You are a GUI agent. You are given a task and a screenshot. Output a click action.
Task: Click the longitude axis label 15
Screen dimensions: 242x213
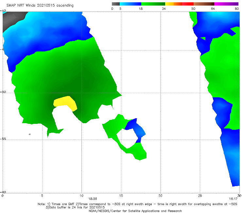(121, 196)
